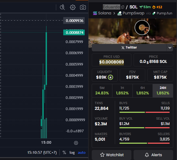Click the SOL quote symbol
The image size is (177, 160).
point(133,7)
